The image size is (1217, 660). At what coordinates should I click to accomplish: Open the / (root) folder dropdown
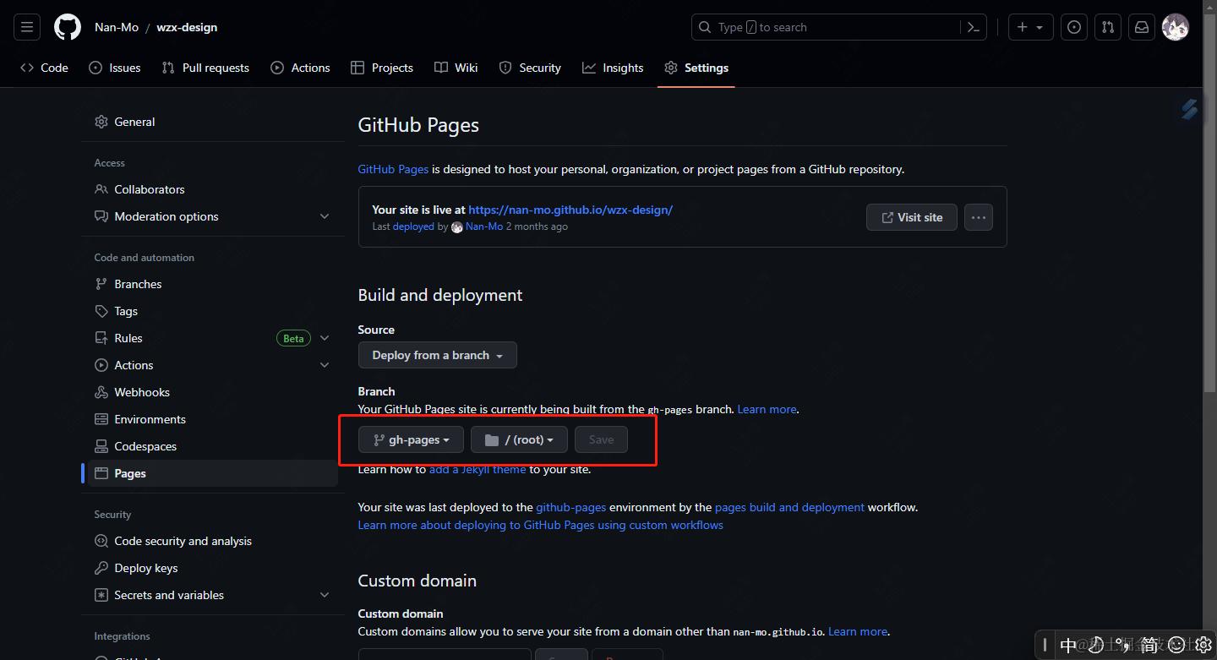tap(519, 439)
